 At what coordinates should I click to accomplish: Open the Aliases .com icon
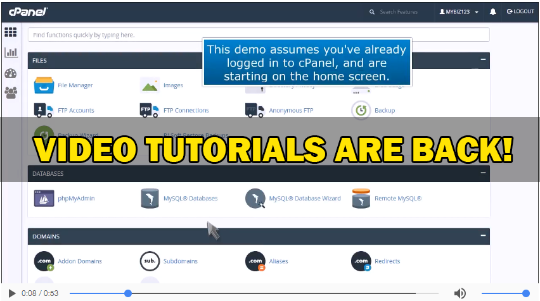pyautogui.click(x=255, y=261)
